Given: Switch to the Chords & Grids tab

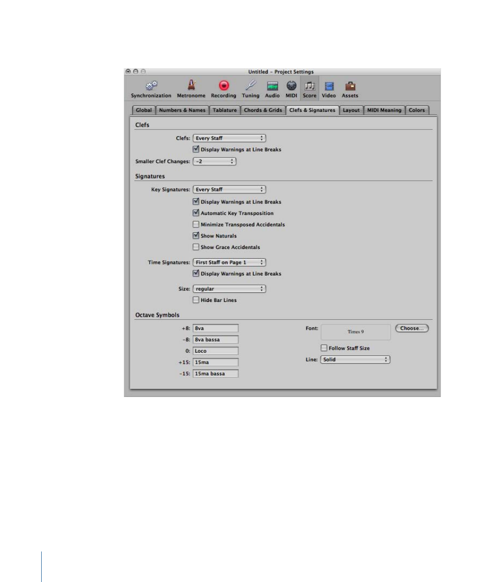Looking at the screenshot, I should [263, 110].
